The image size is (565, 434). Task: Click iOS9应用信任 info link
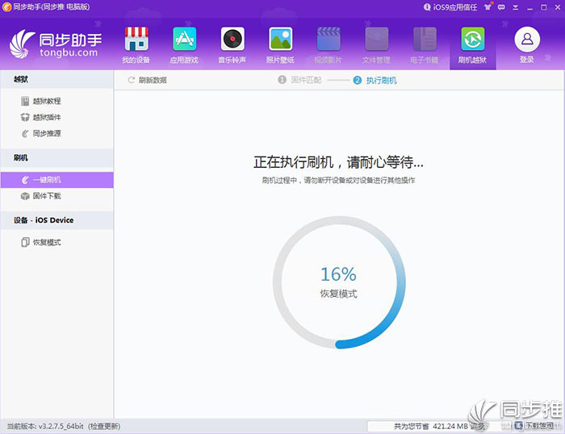click(450, 7)
